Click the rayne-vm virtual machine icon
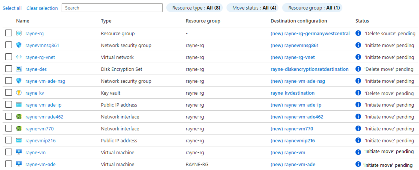 click(19, 152)
